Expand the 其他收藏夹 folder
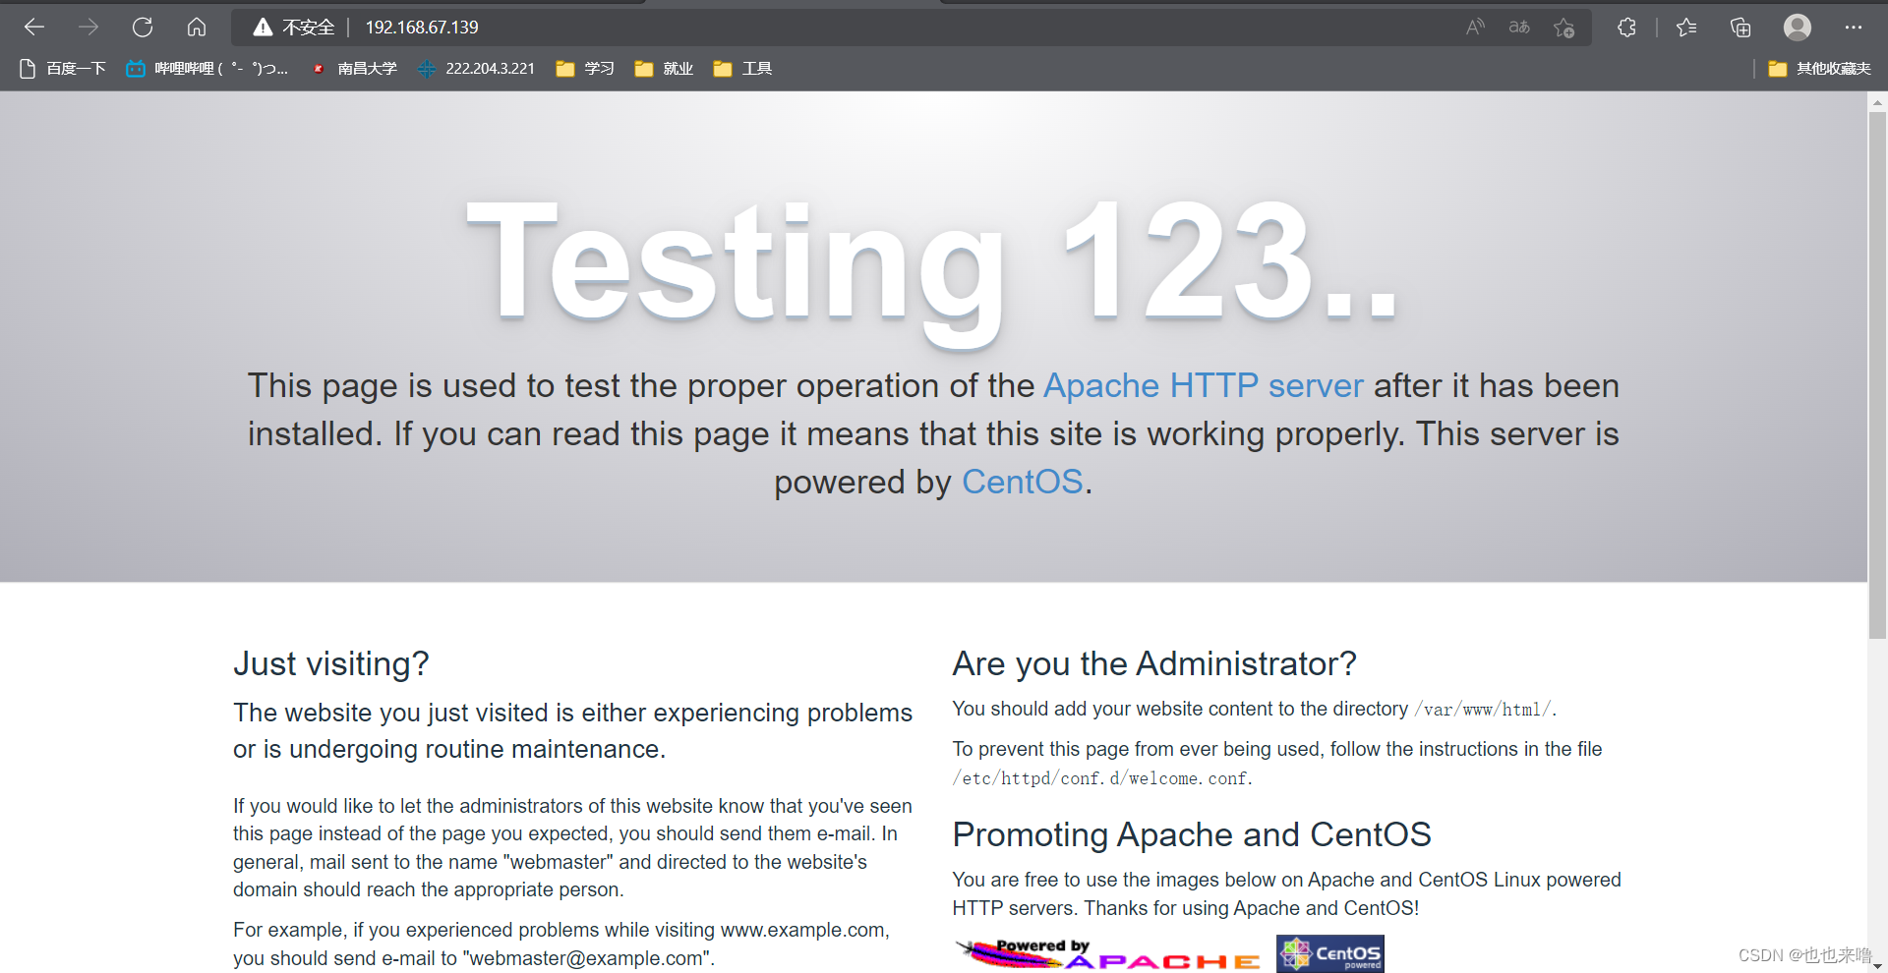 [x=1820, y=69]
